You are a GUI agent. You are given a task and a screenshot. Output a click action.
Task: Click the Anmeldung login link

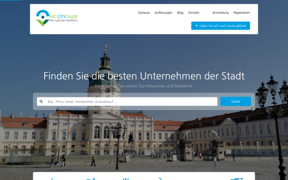(220, 12)
